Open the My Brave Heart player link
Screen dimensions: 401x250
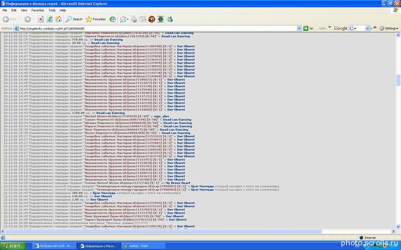point(178,183)
